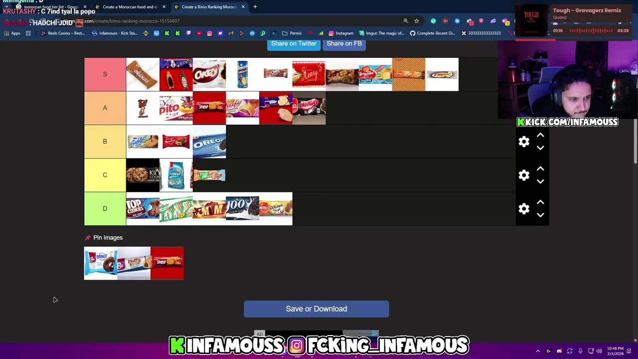638x359 pixels.
Task: Open the Apps bookmarks shortcut
Action: click(x=12, y=33)
